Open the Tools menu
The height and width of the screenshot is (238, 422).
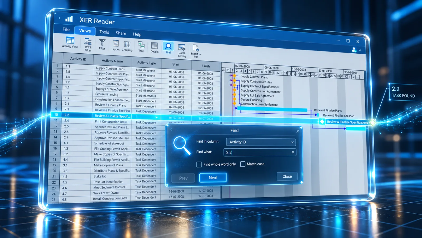click(x=104, y=32)
